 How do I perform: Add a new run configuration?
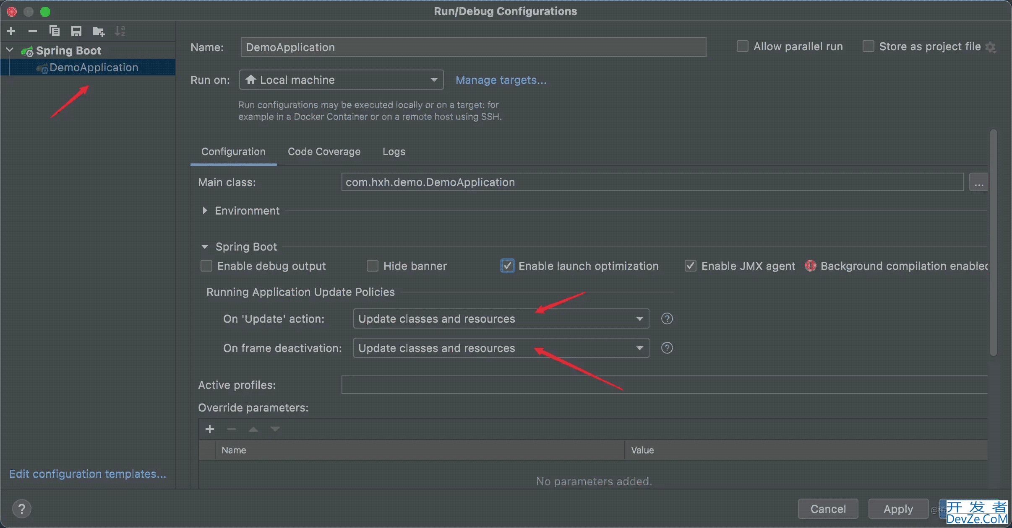11,31
